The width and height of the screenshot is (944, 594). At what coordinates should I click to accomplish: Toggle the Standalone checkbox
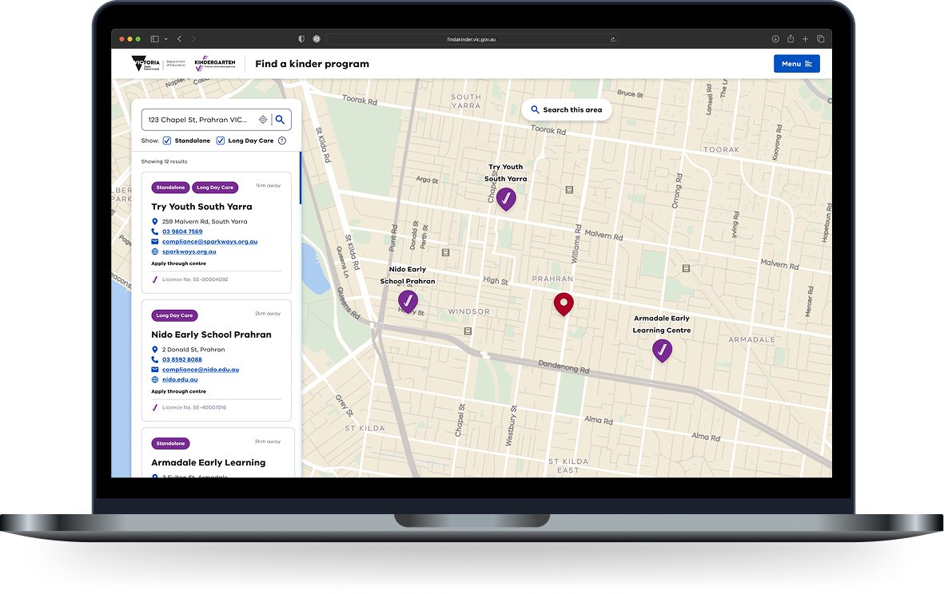pos(167,141)
